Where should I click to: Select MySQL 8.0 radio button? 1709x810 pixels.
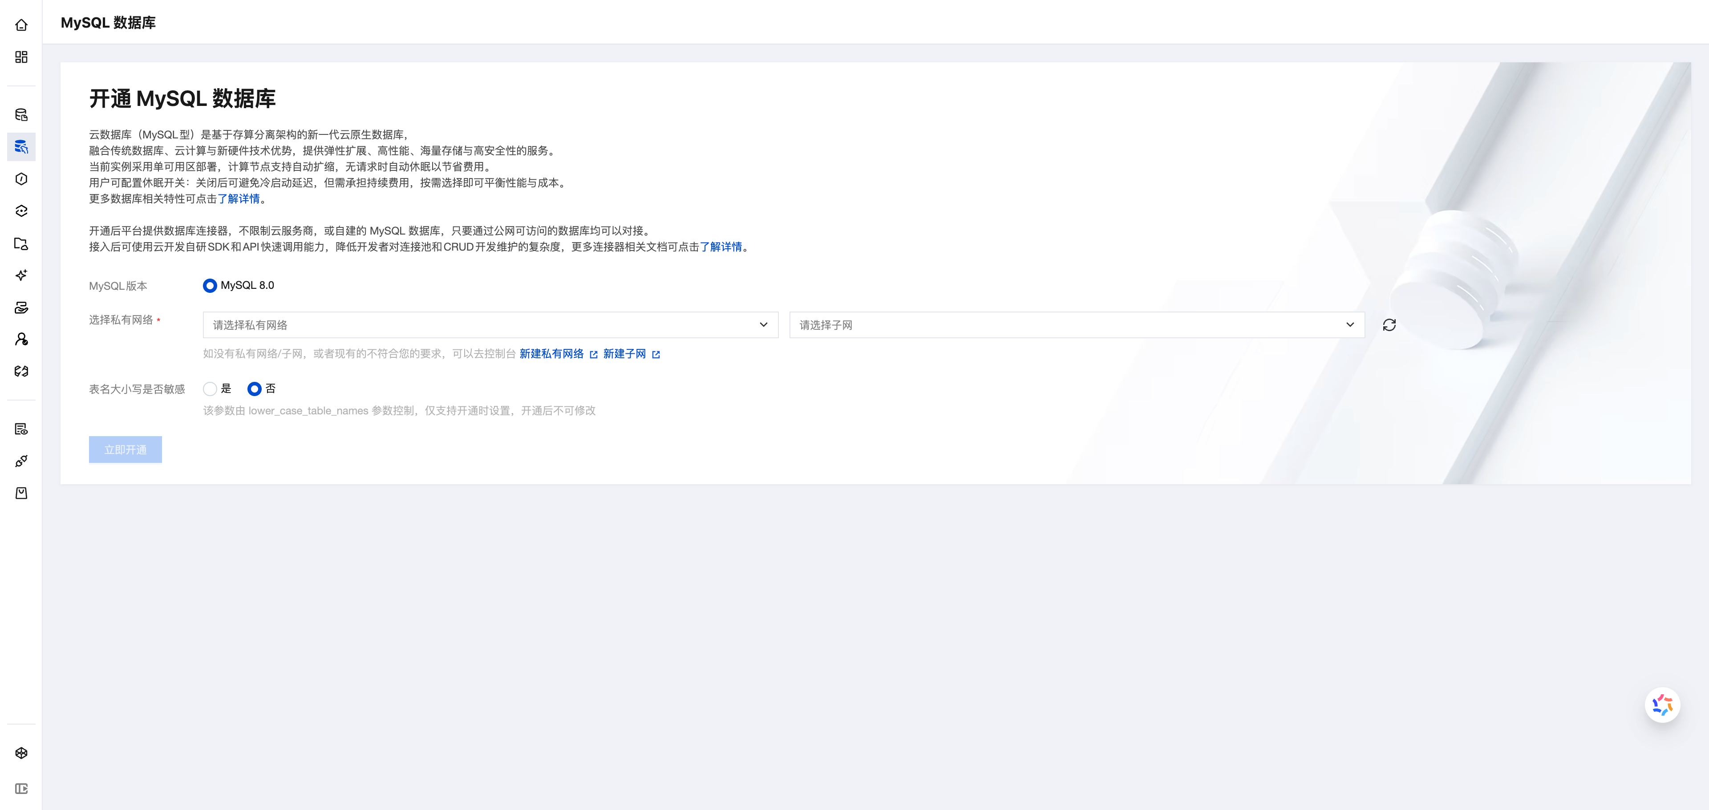210,285
